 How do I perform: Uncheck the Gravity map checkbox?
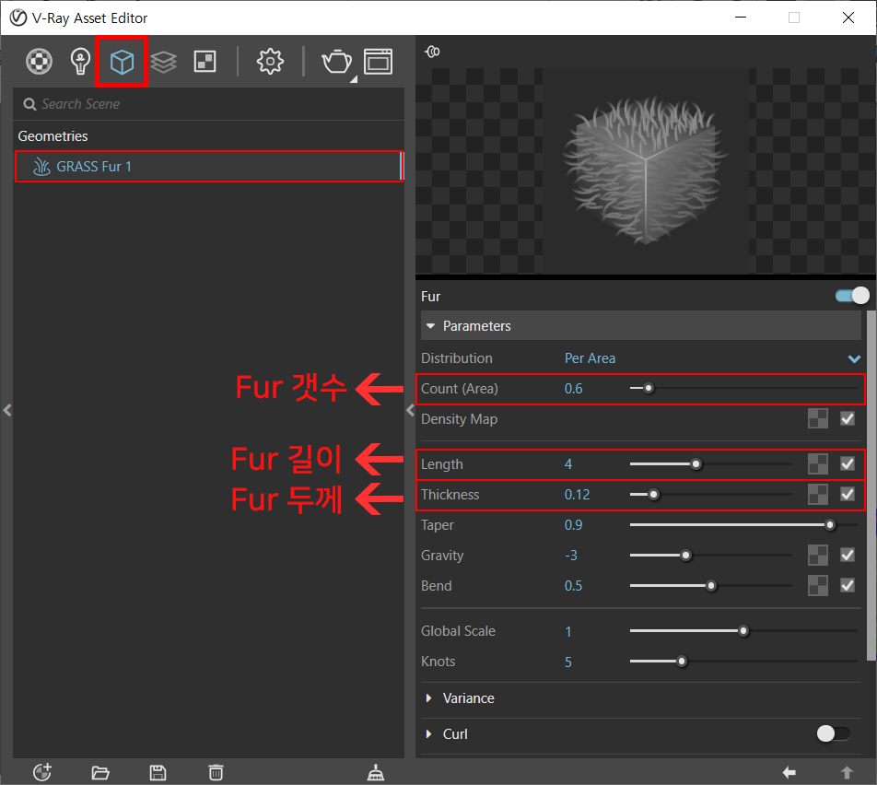pos(848,555)
